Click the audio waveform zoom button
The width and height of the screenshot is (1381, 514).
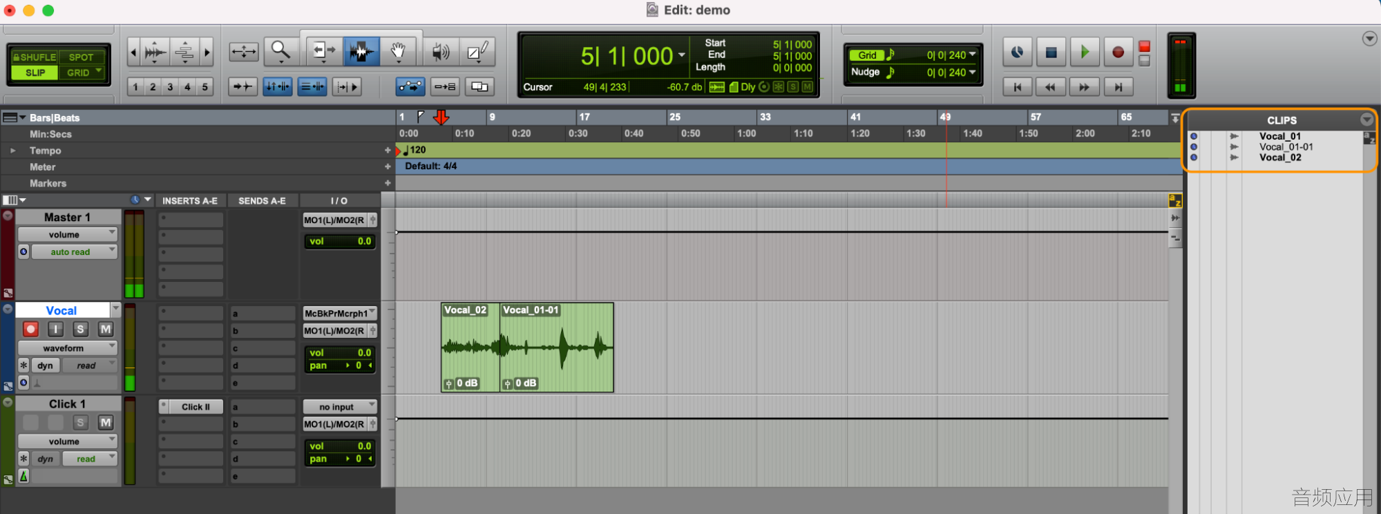pos(155,52)
